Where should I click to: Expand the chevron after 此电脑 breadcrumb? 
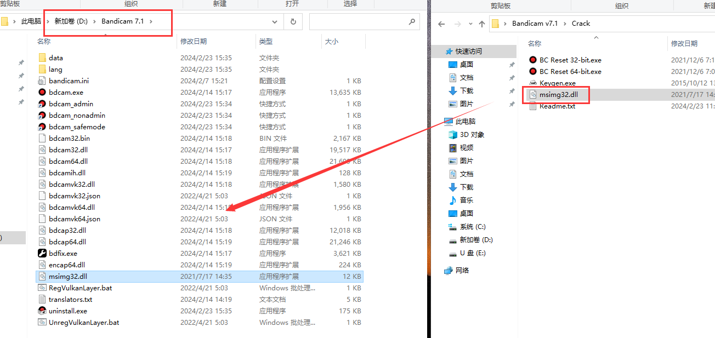click(x=47, y=21)
